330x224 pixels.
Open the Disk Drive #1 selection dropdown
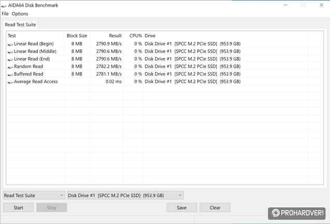125,195
